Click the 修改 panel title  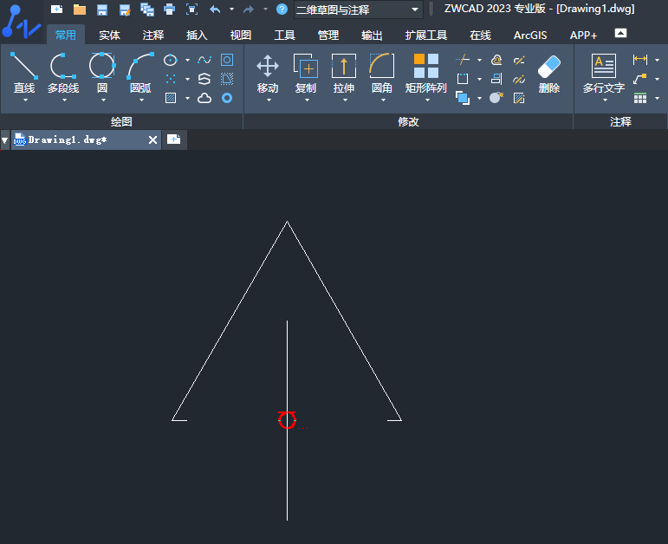[x=408, y=122]
